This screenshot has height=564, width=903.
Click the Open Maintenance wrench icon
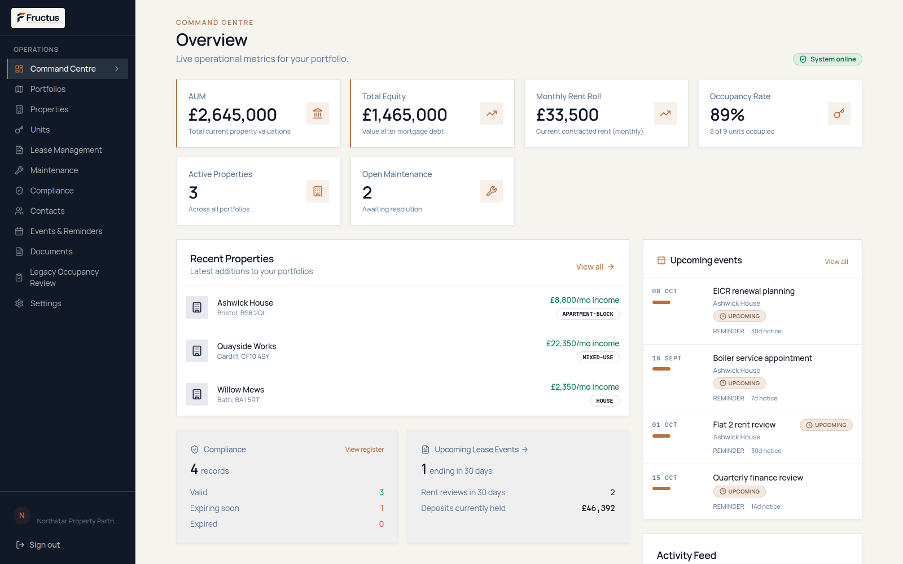pos(492,191)
